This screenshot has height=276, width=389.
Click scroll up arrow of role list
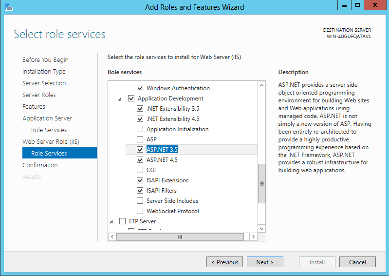pyautogui.click(x=261, y=85)
